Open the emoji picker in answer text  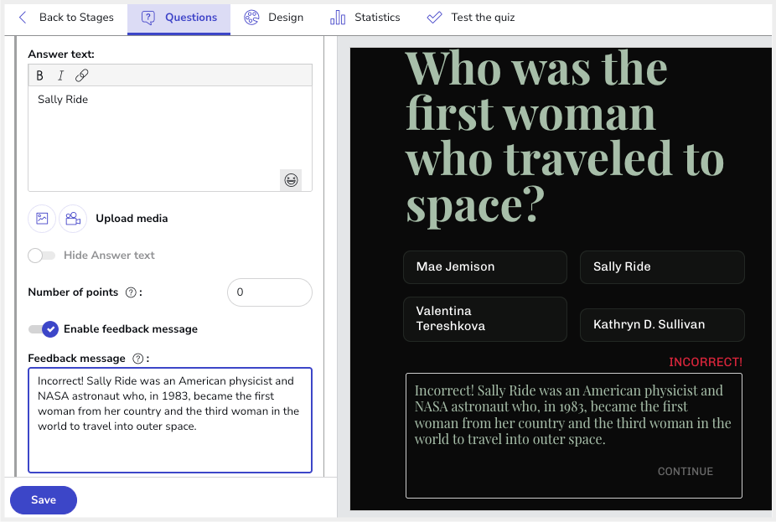291,180
